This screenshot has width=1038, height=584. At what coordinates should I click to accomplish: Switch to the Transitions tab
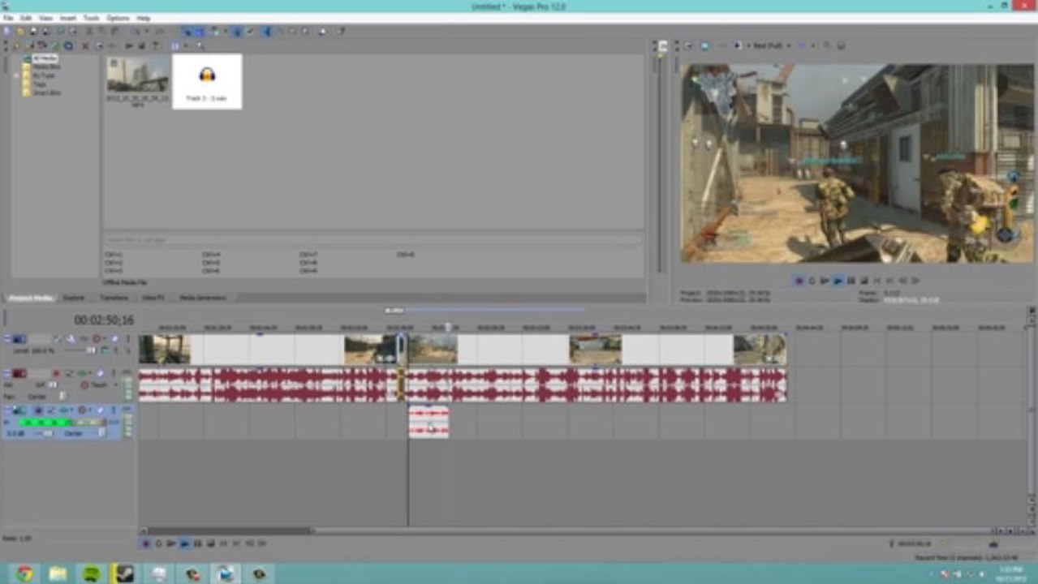click(113, 298)
